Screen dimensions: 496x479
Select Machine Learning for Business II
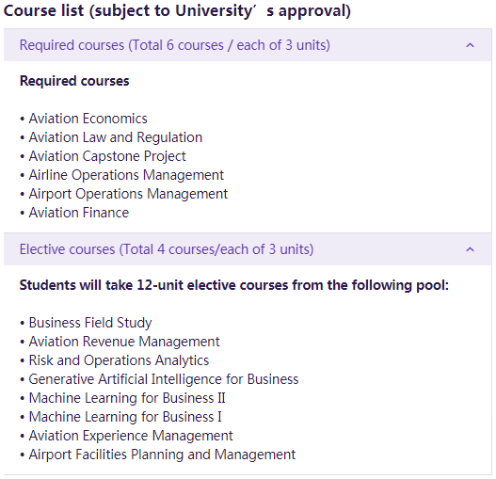point(127,398)
